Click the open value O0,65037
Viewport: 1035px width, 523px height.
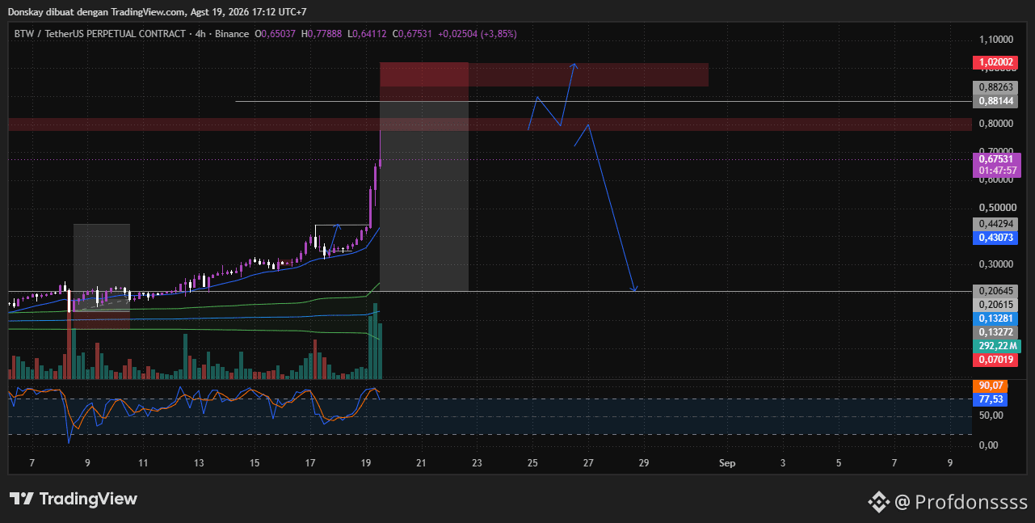276,34
